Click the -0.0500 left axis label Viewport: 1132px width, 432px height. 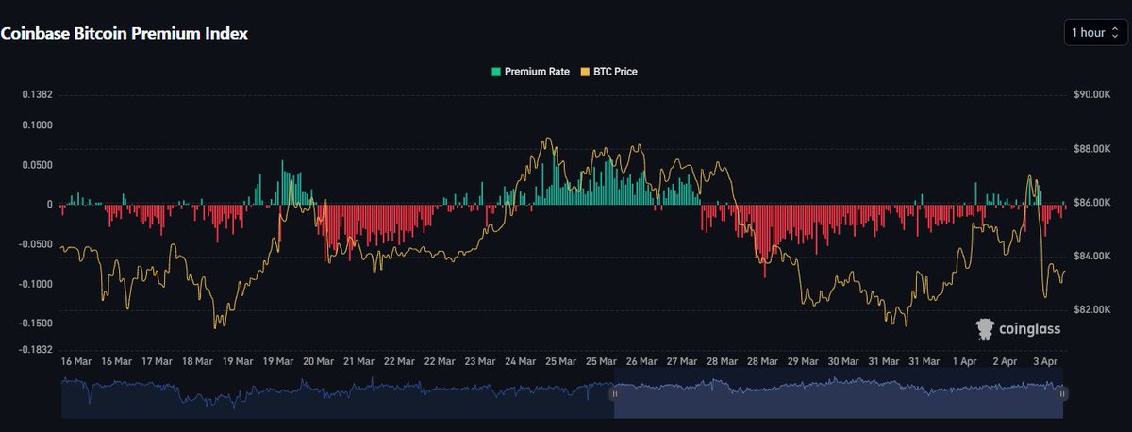tap(36, 243)
